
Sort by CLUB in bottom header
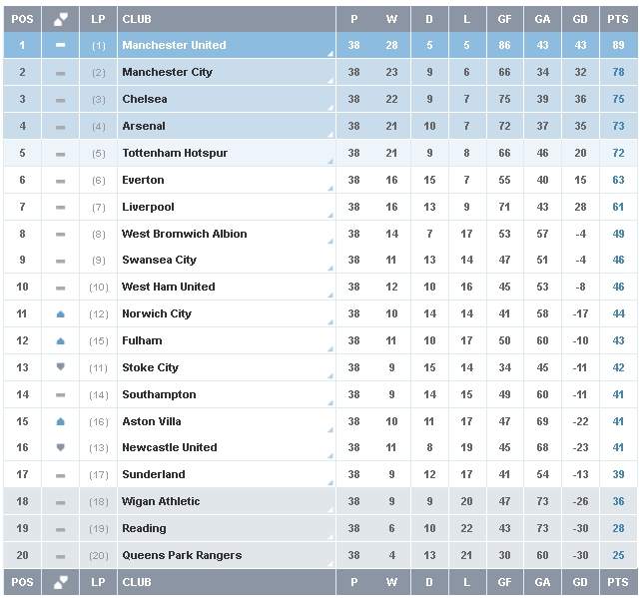(137, 582)
